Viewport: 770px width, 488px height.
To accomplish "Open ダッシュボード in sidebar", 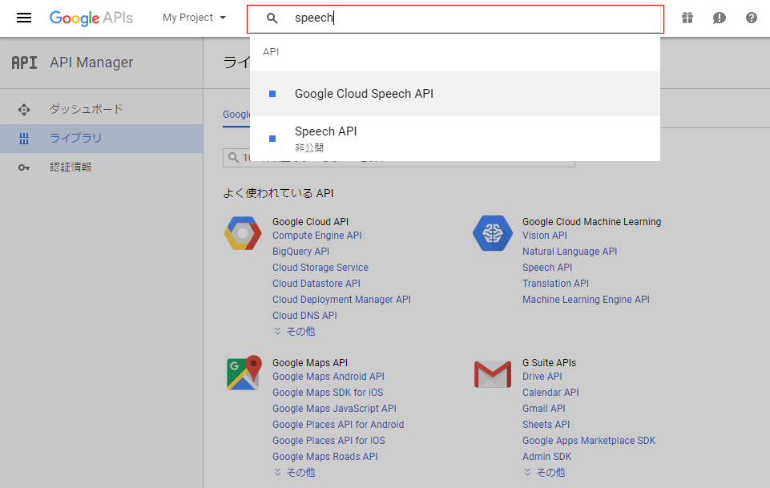I will point(101,109).
